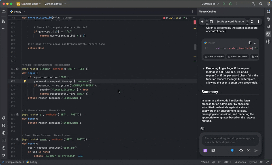Open the Structure tool window
The width and height of the screenshot is (272, 165).
(x=4, y=21)
